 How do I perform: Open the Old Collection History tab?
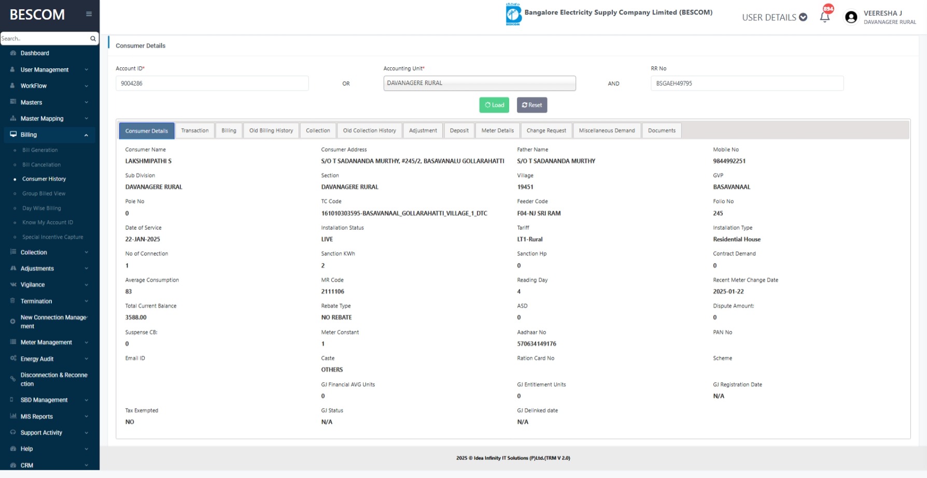[370, 131]
